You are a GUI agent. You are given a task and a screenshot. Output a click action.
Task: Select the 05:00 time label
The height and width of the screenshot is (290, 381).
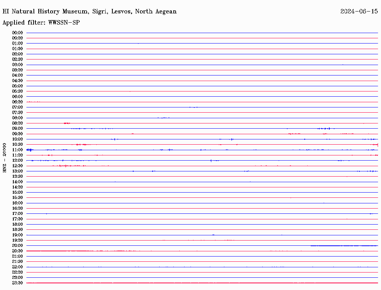pyautogui.click(x=17, y=86)
